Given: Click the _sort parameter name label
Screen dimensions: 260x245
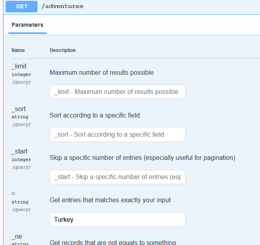Looking at the screenshot, I should (18, 109).
